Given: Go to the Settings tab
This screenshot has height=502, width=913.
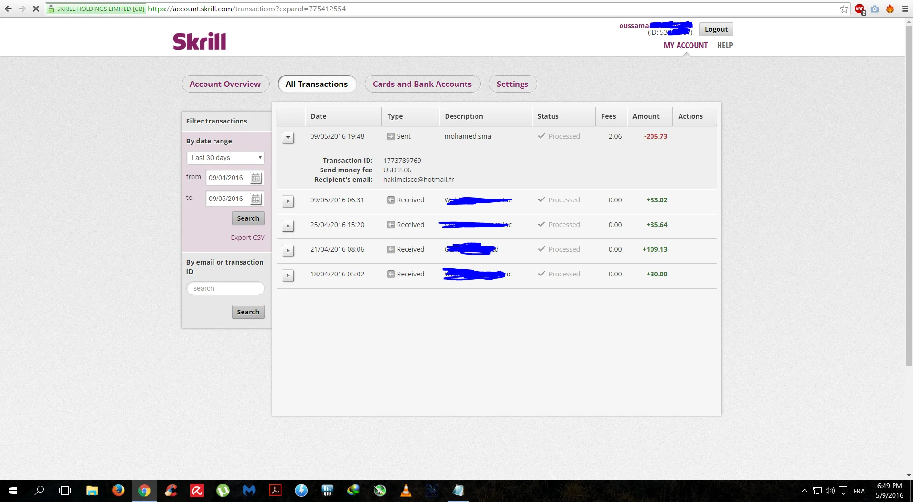Looking at the screenshot, I should click(512, 84).
